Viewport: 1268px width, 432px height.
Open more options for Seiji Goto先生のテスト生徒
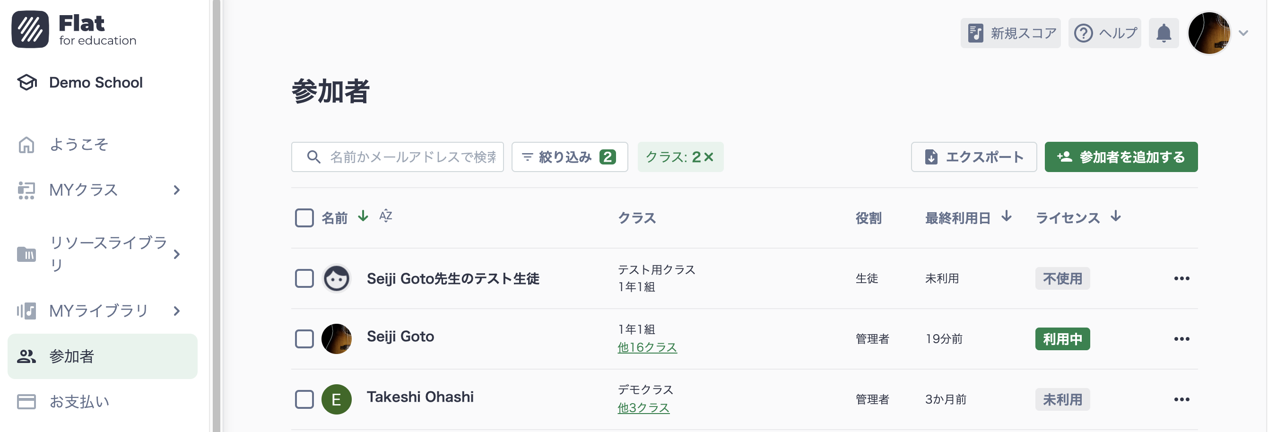(x=1181, y=278)
